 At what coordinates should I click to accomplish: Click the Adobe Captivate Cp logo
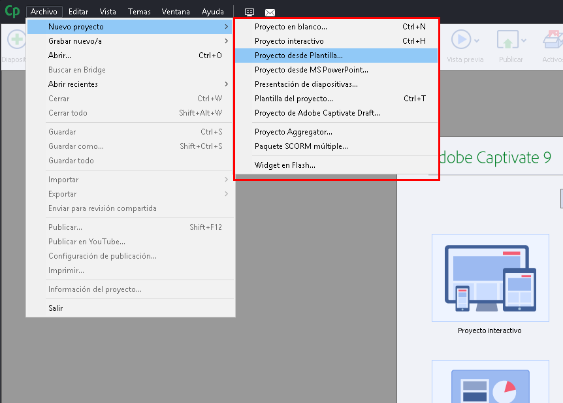(x=12, y=11)
